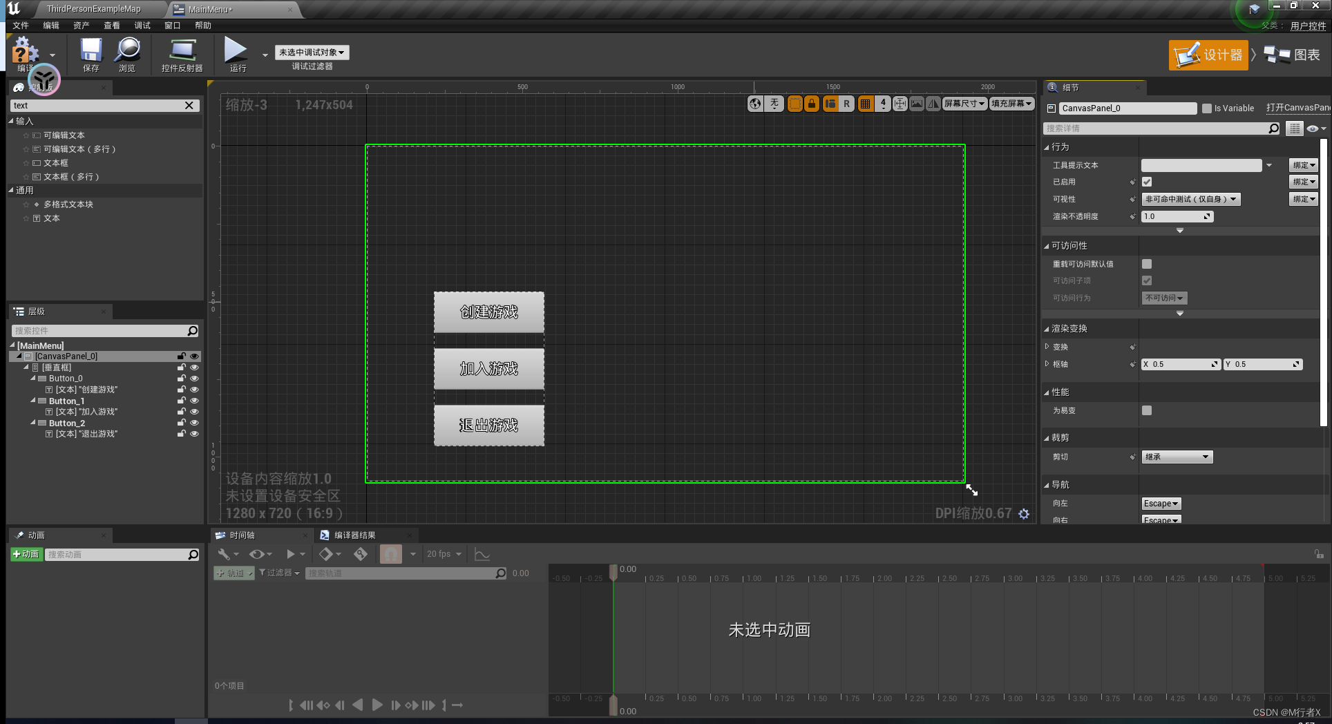The width and height of the screenshot is (1332, 724).
Task: Click the wrench actions icon in timeline
Action: [x=224, y=554]
